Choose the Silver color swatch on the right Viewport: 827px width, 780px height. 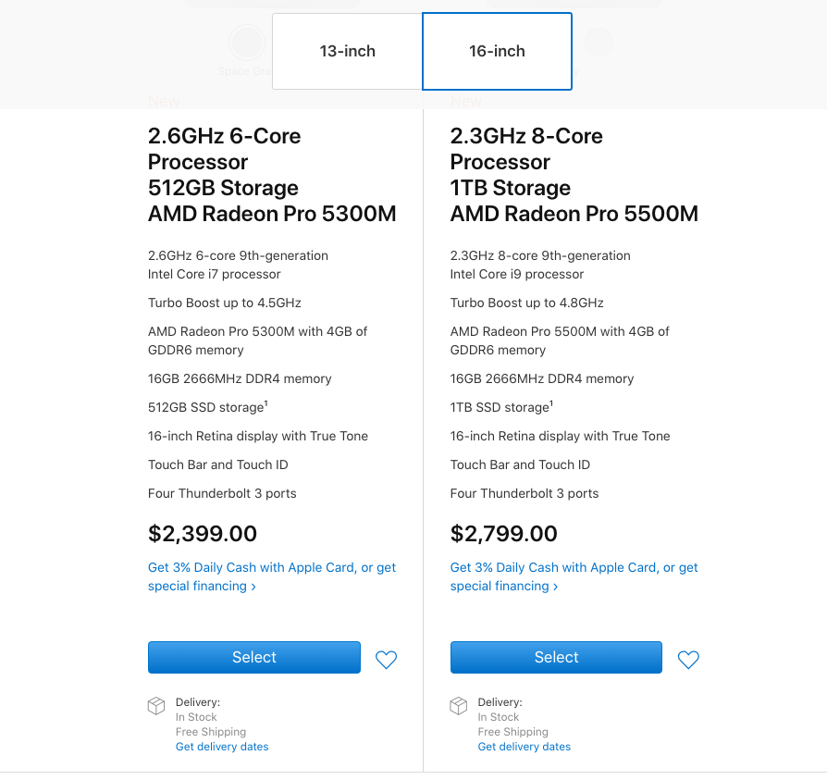click(x=599, y=42)
